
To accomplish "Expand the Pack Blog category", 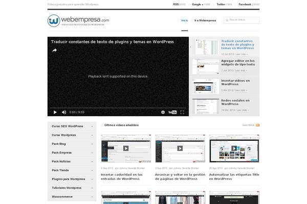I will [72, 144].
